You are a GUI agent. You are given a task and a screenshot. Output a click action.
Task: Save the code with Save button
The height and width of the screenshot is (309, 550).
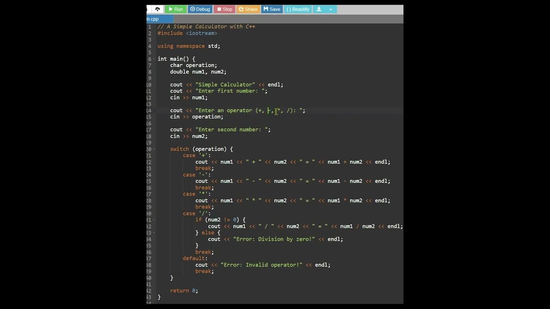pos(272,9)
